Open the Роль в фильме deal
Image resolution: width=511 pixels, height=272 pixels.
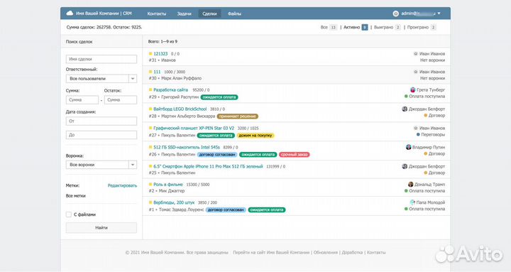[168, 185]
